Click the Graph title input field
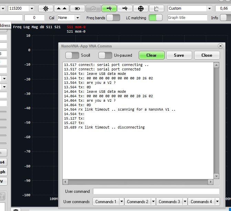Image resolution: width=231 pixels, height=211 pixels. click(x=187, y=18)
